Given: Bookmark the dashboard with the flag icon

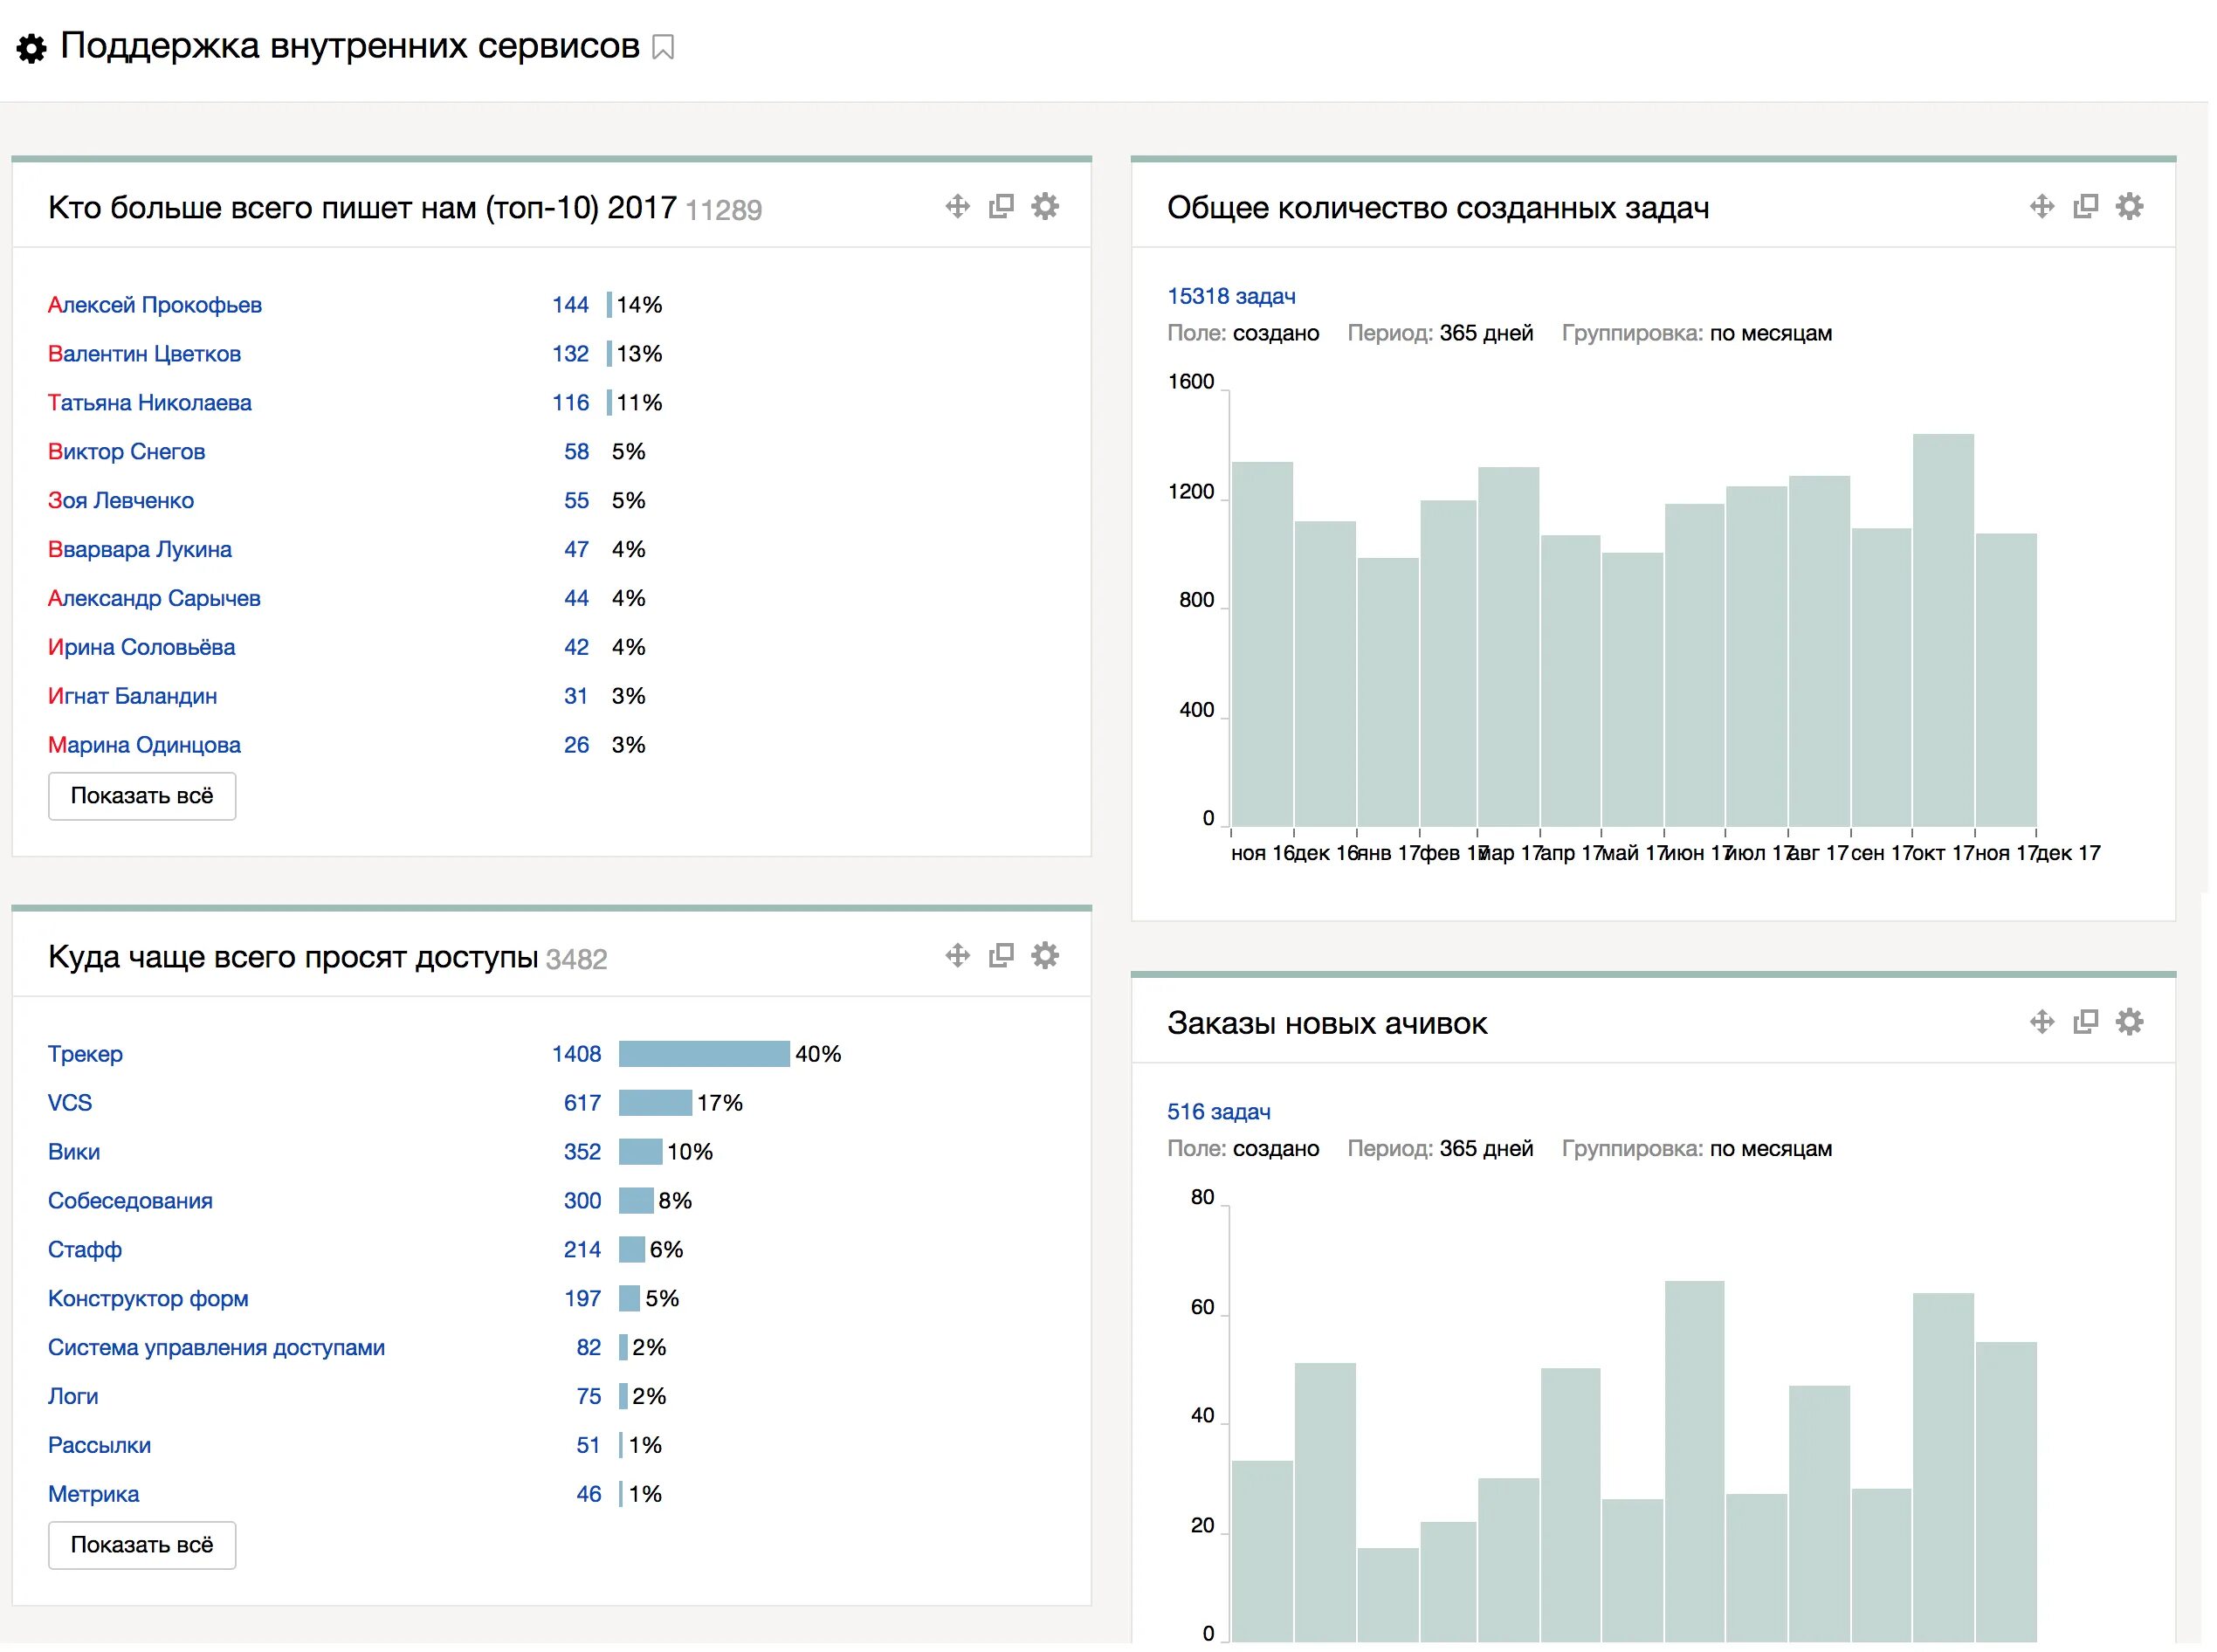Looking at the screenshot, I should pos(663,48).
